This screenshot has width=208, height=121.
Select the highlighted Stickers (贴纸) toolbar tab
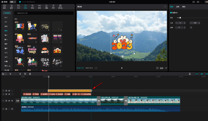tap(25, 7)
